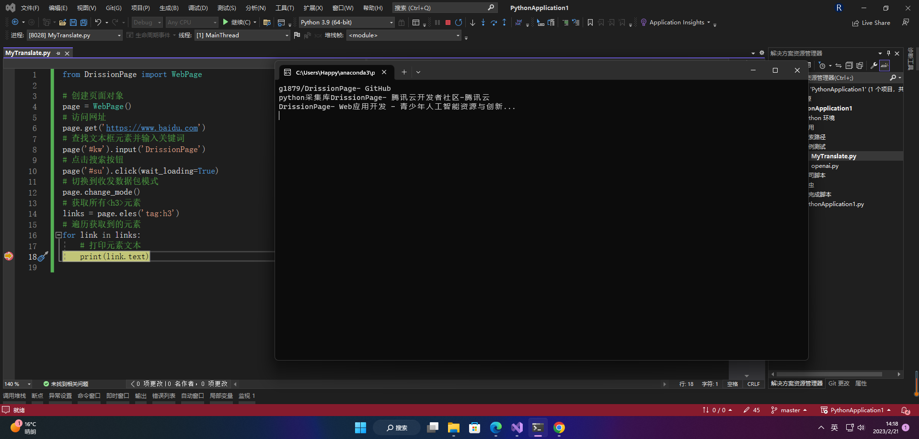Open the https://www.baidu.com link in the code

pyautogui.click(x=152, y=128)
